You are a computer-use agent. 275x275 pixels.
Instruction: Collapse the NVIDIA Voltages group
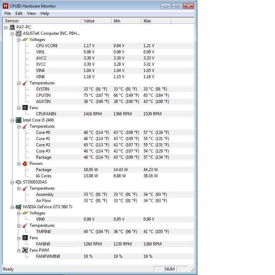tap(19, 213)
